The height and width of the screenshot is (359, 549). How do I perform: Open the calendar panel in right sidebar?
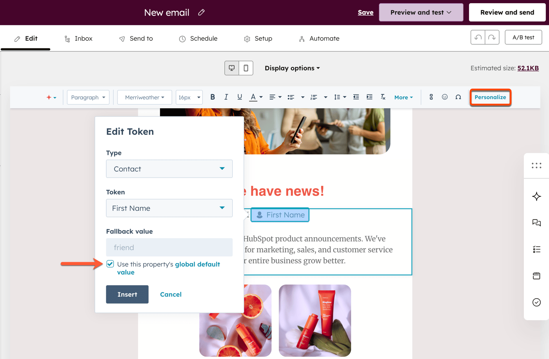coord(536,276)
